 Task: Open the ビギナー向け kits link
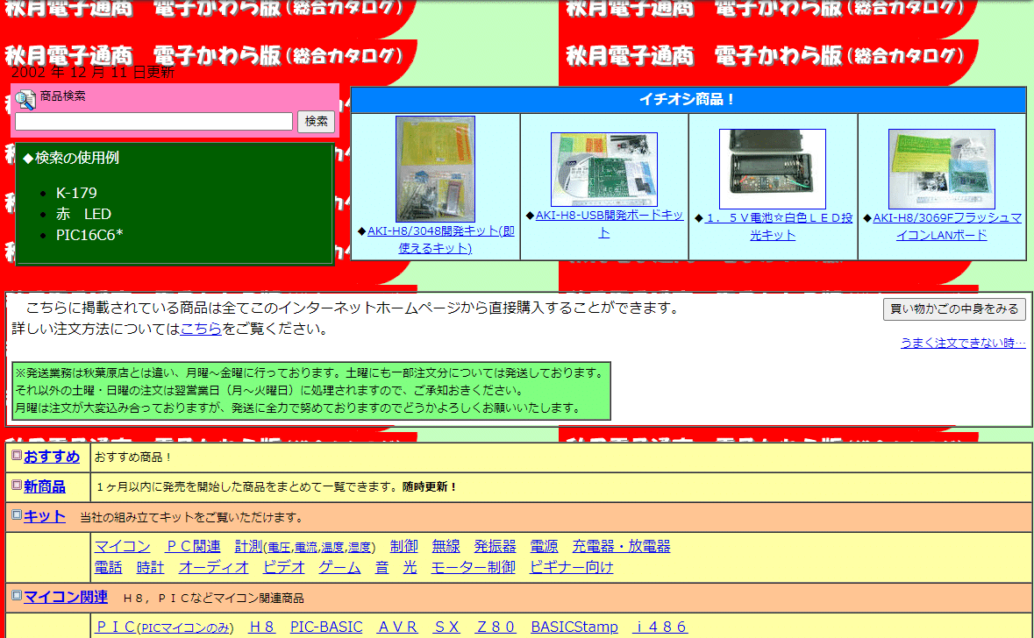(571, 567)
